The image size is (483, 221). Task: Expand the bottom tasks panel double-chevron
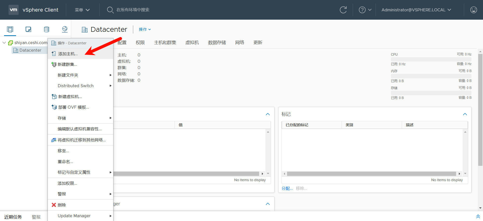(478, 216)
